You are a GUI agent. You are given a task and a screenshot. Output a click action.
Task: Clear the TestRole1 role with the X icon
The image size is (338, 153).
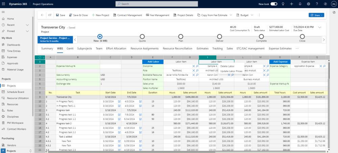point(193,71)
